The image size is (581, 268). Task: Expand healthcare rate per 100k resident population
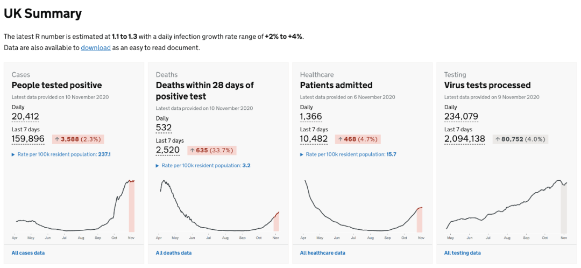(x=348, y=154)
